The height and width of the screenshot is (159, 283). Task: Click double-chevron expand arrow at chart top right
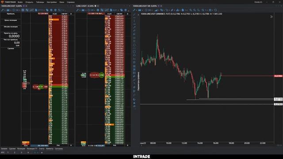point(272,17)
